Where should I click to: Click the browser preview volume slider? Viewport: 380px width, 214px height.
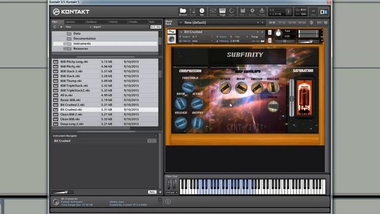[x=62, y=192]
